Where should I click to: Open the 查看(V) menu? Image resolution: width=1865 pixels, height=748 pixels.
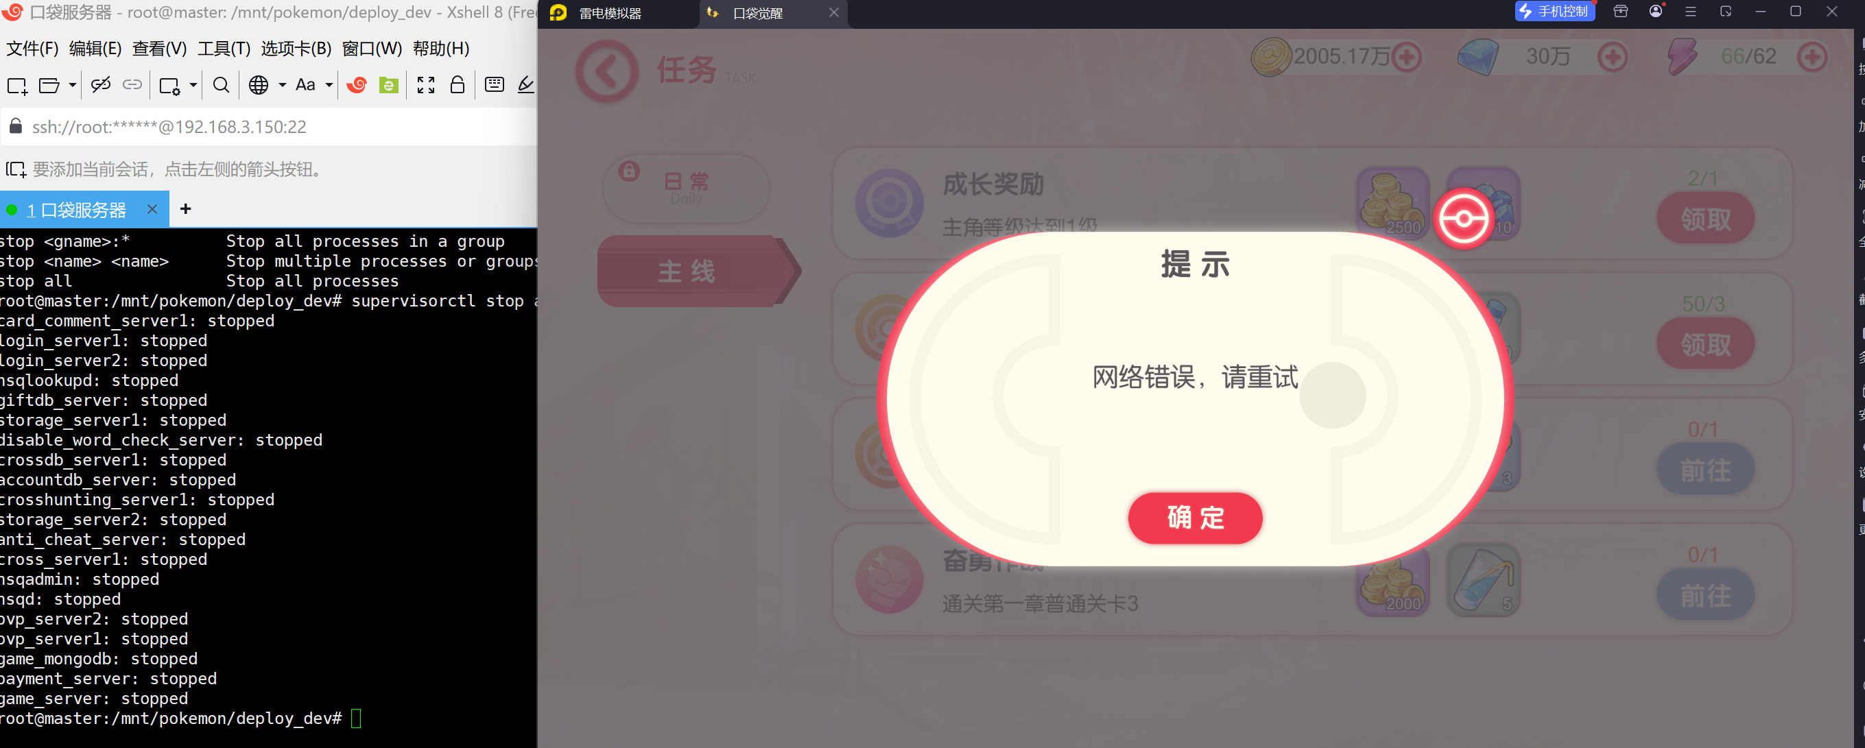tap(159, 49)
